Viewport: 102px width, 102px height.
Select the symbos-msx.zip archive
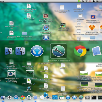[46, 69]
